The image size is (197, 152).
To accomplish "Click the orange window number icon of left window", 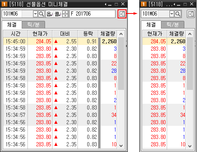I will tap(4, 4).
